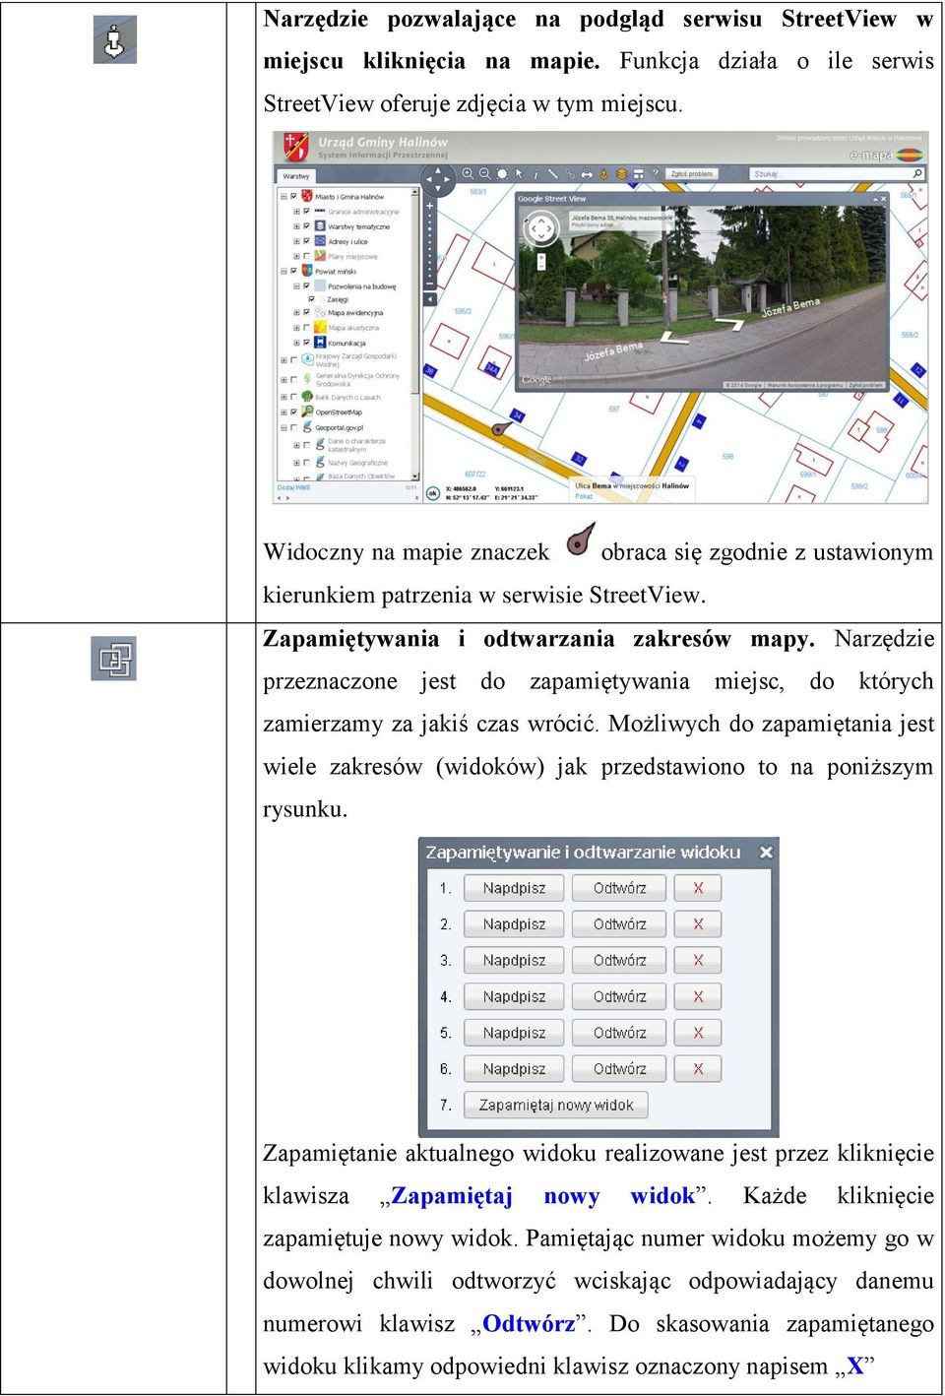Click the Street View zoom plus/minus control

click(x=540, y=263)
